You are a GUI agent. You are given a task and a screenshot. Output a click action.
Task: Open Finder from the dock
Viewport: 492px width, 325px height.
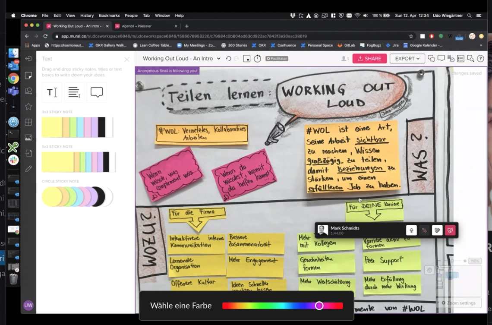[x=13, y=54]
